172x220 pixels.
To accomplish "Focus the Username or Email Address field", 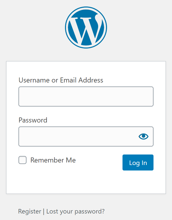I will [86, 96].
